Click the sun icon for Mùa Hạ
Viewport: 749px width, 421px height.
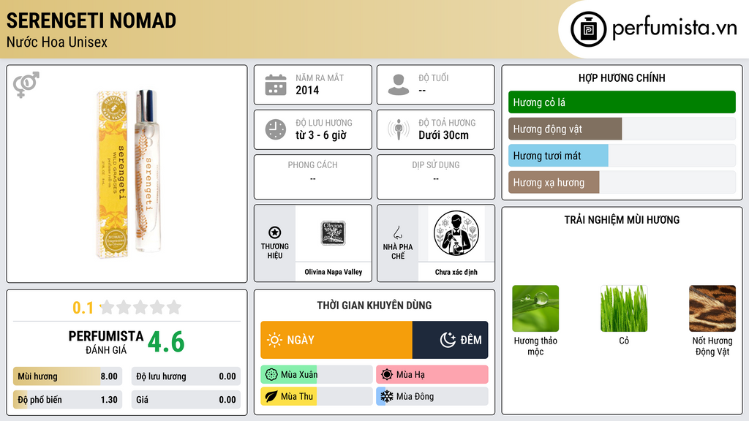pos(387,375)
